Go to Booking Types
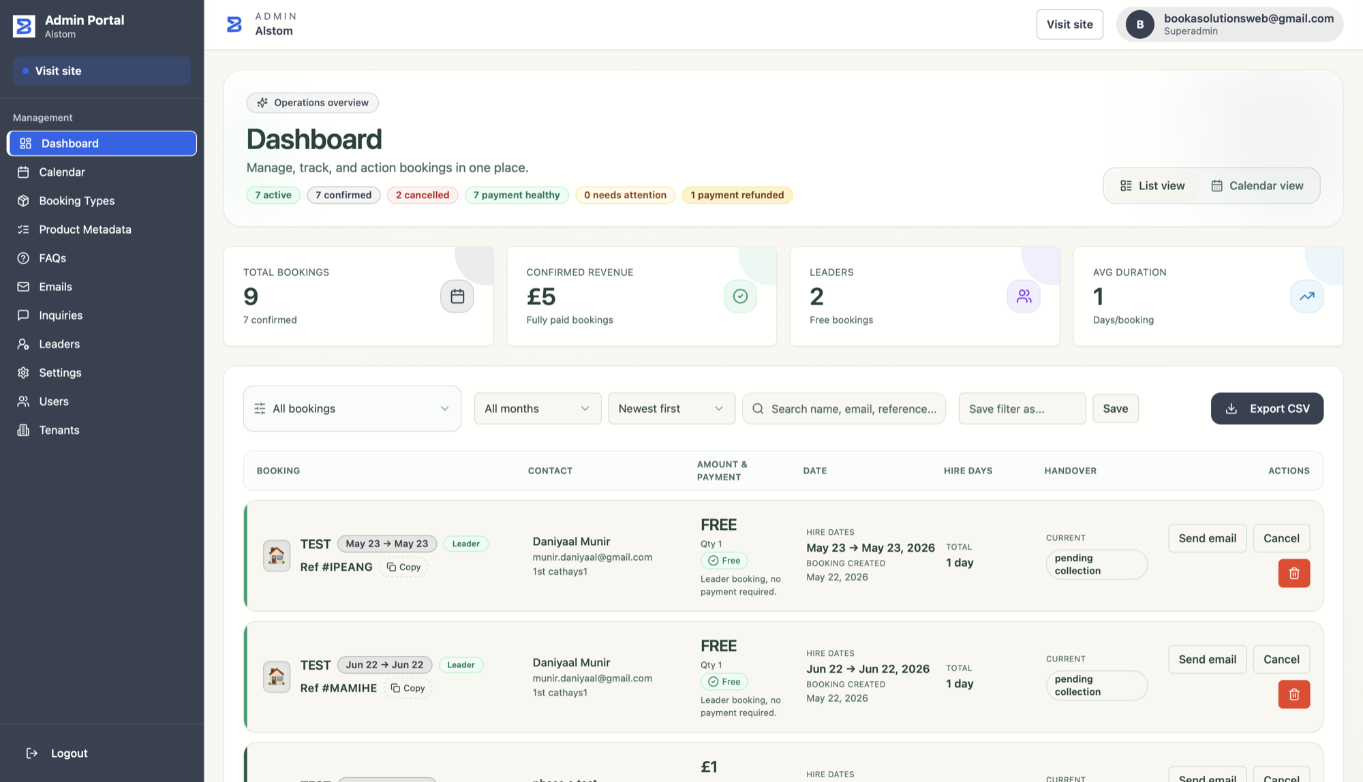1363x782 pixels. pos(102,201)
